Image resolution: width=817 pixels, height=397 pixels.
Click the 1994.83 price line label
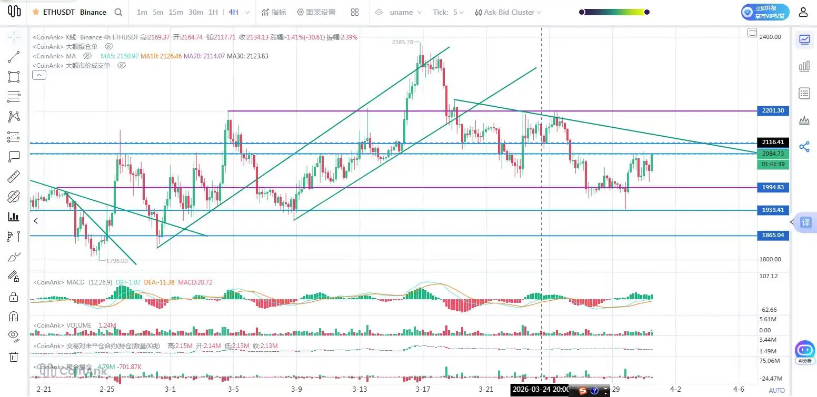773,188
